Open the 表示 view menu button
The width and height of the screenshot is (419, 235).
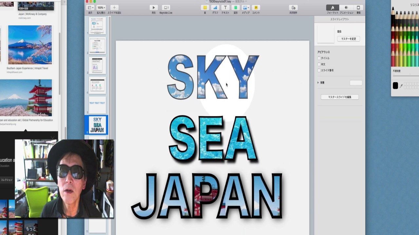(x=90, y=8)
